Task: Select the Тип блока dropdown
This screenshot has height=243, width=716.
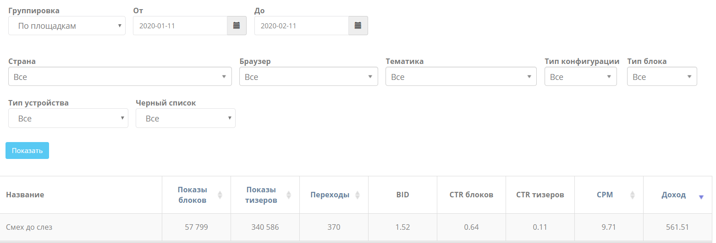Action: (x=661, y=77)
